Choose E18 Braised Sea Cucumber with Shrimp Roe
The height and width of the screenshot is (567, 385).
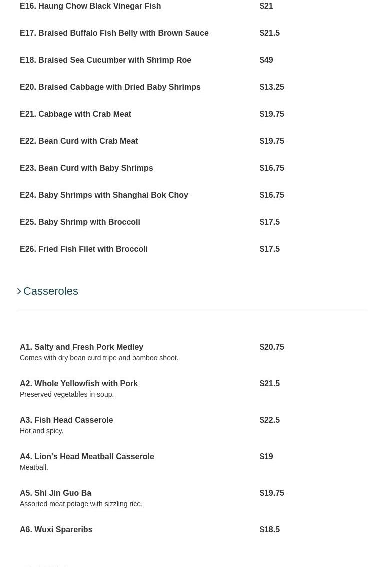click(106, 60)
